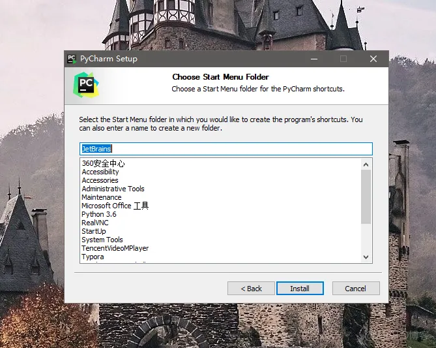Select TencentVideoMPlayer folder
Viewport: 436px width, 348px height.
coord(115,248)
